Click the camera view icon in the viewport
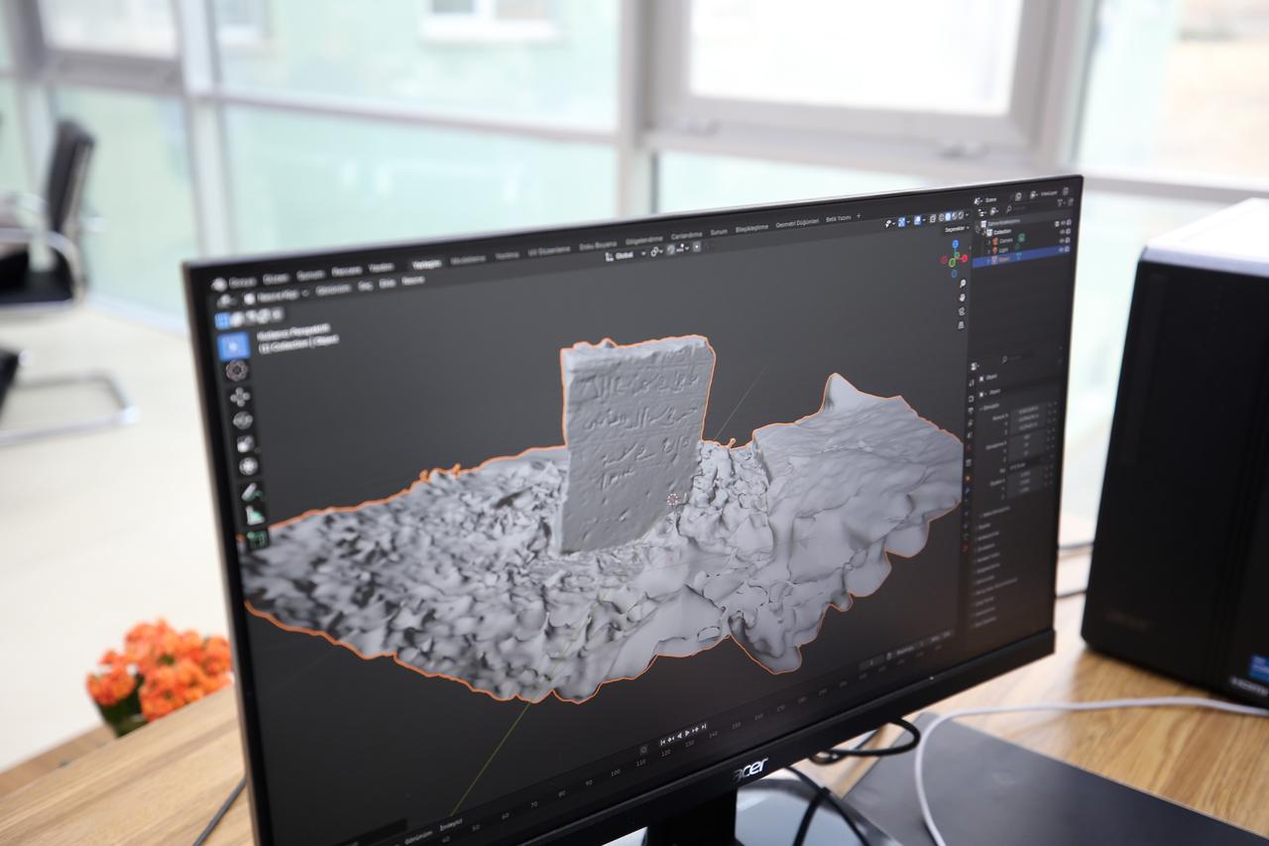1269x846 pixels. pyautogui.click(x=962, y=311)
